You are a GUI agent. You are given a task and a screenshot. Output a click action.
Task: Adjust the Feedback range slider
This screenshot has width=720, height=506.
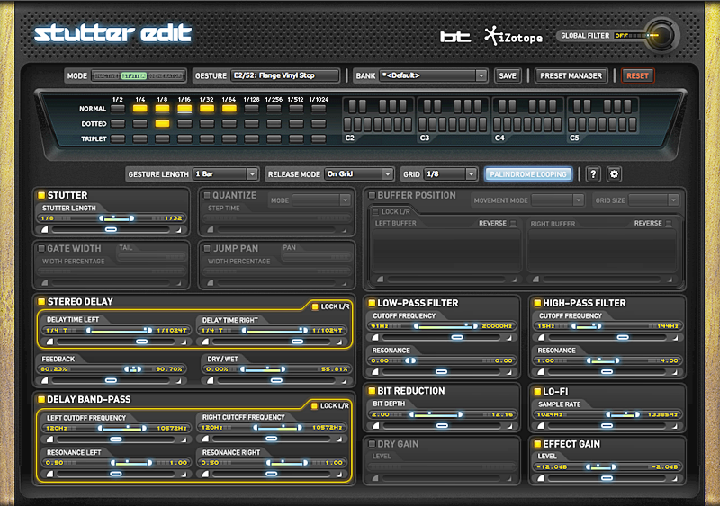[x=132, y=368]
